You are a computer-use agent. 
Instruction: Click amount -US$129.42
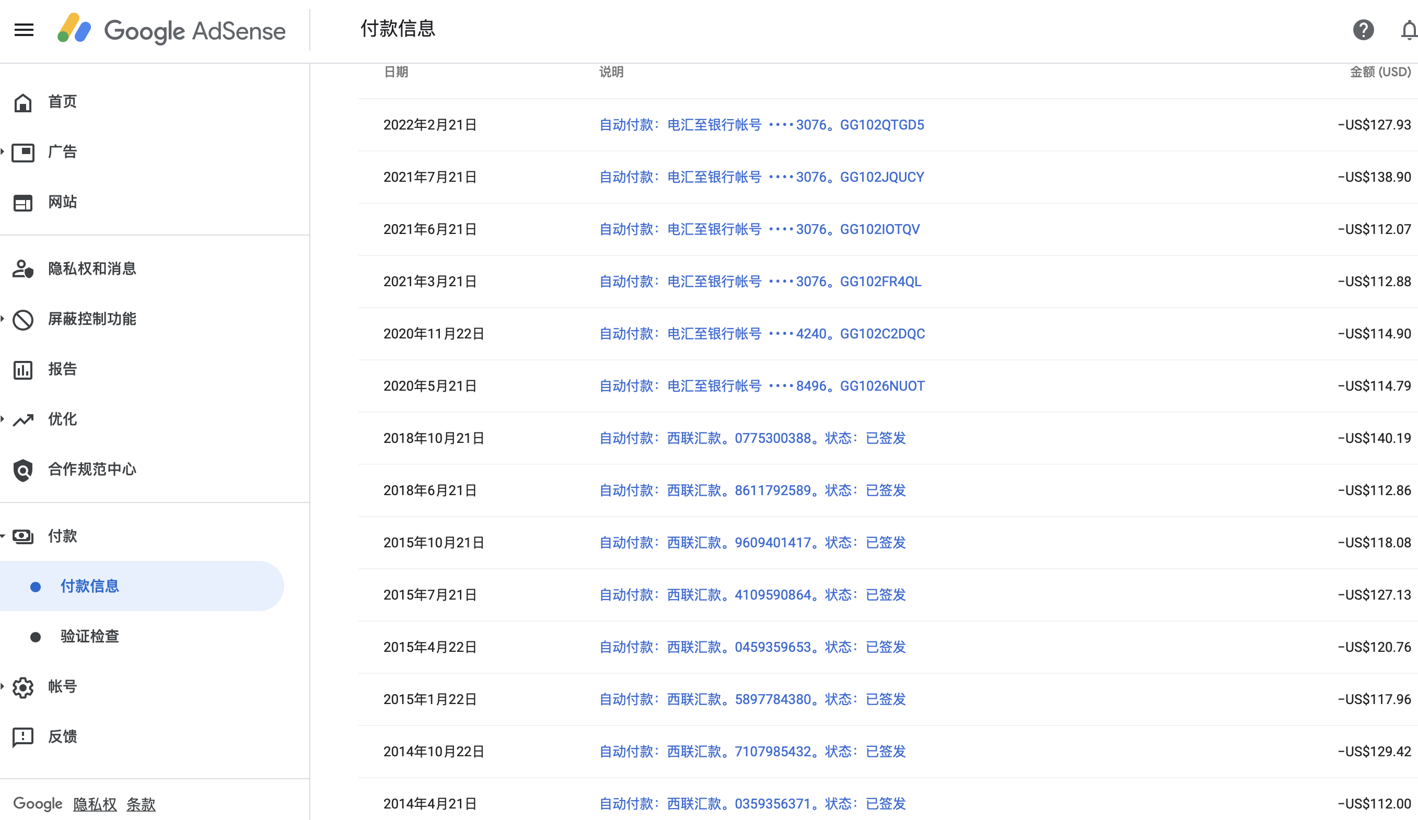pos(1374,753)
